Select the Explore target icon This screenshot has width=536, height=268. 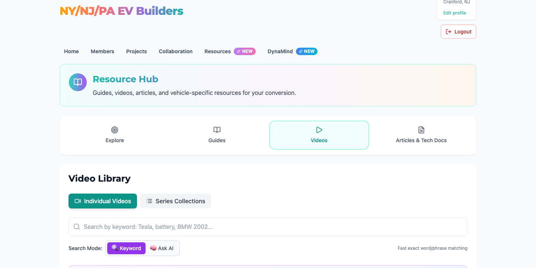pyautogui.click(x=114, y=130)
